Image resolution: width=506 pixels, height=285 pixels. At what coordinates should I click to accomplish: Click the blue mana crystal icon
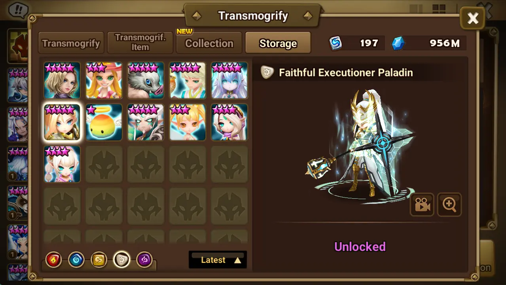pyautogui.click(x=398, y=43)
